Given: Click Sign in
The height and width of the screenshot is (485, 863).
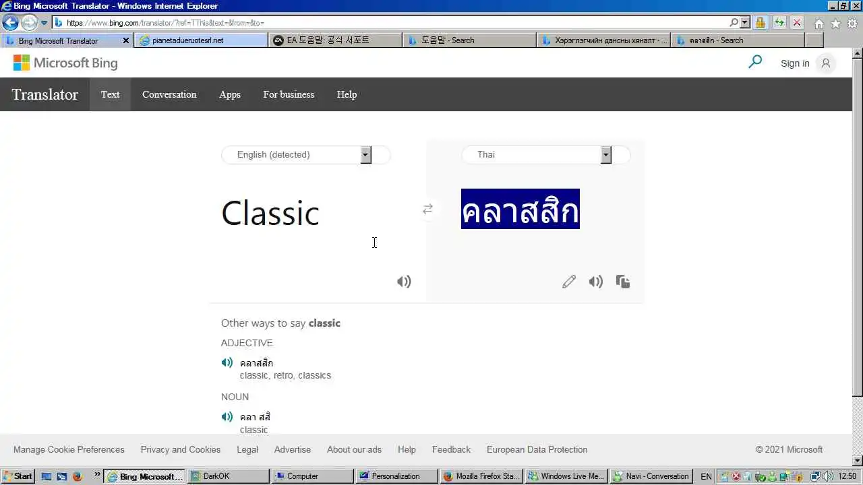Looking at the screenshot, I should point(795,63).
